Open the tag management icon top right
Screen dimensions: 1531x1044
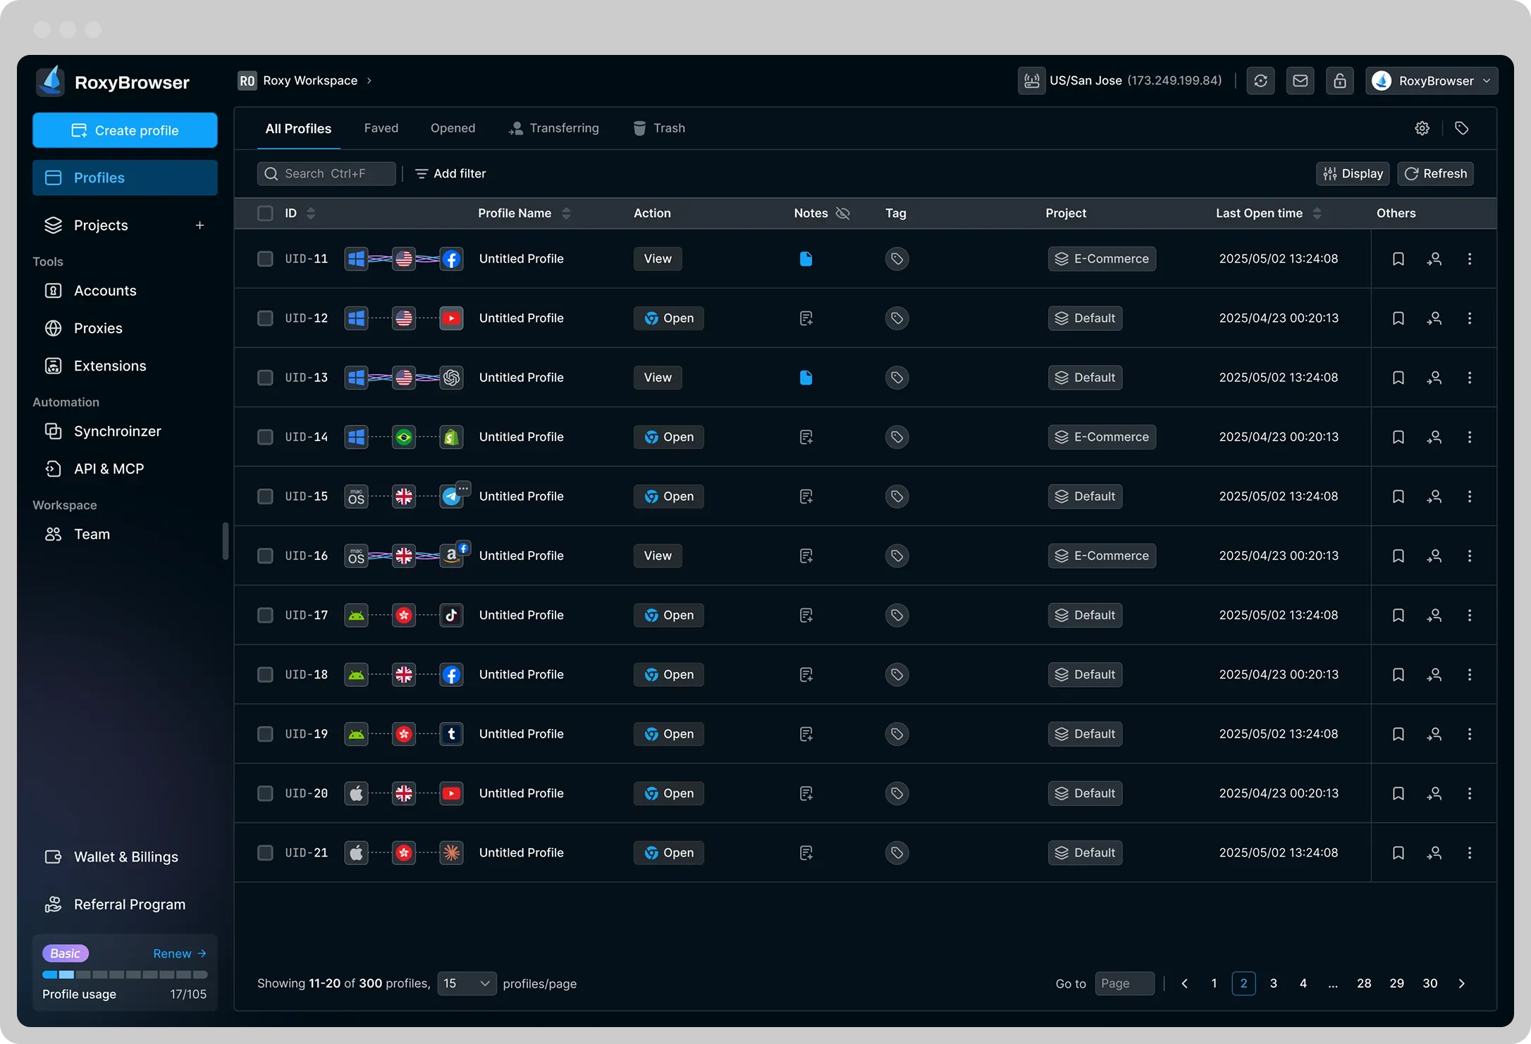pyautogui.click(x=1461, y=128)
